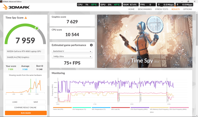The height and width of the screenshot is (117, 198).
Task: Toggle GPU Temperature legend swatch
Action: 101,107
